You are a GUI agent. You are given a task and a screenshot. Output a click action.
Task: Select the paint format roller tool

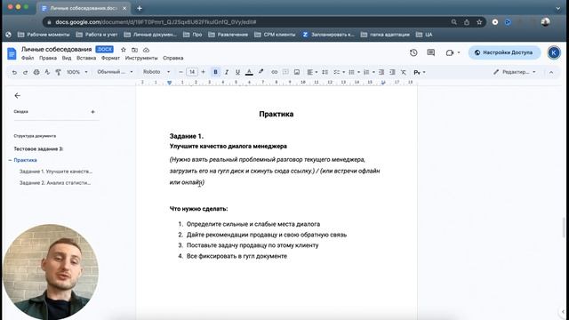58,72
